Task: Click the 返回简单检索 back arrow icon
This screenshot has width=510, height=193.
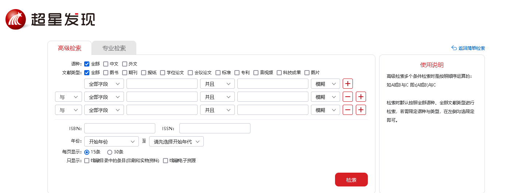Action: click(x=454, y=48)
